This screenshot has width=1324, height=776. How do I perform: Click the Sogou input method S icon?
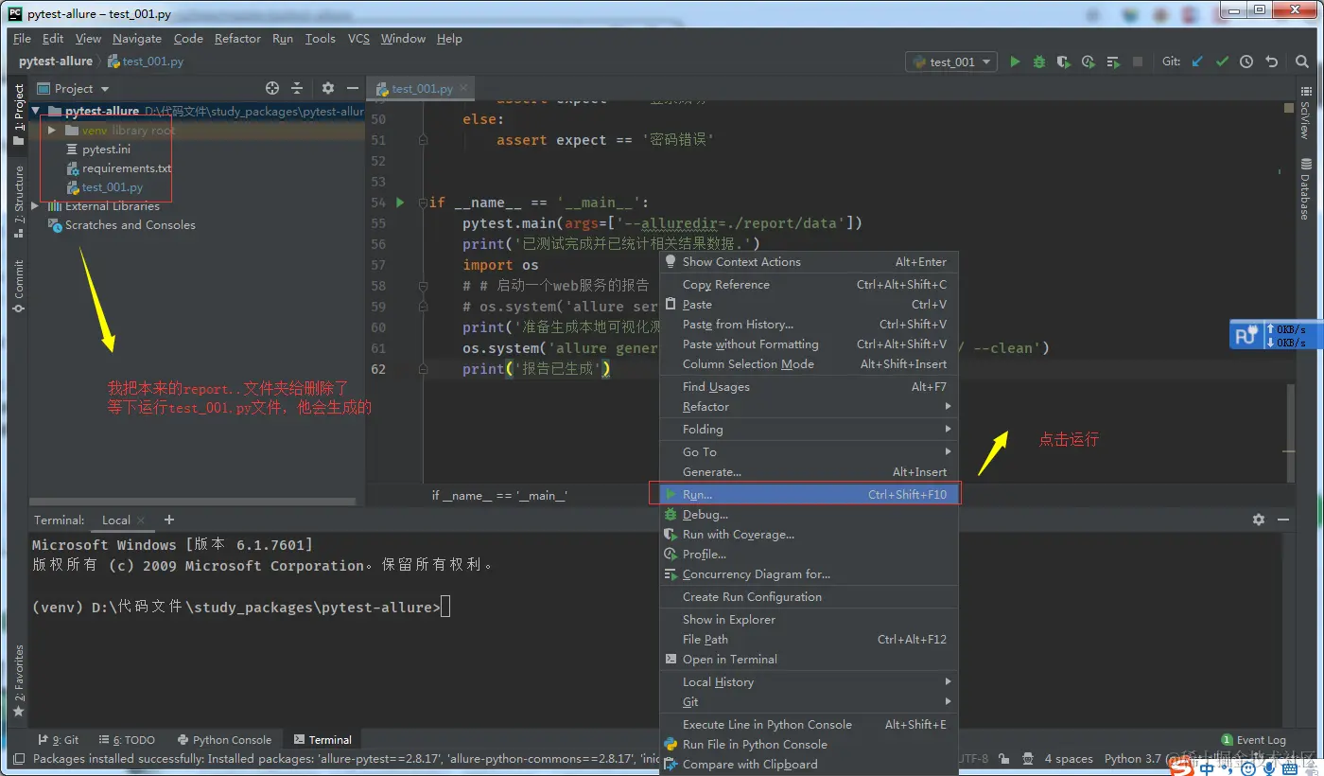[x=1181, y=767]
